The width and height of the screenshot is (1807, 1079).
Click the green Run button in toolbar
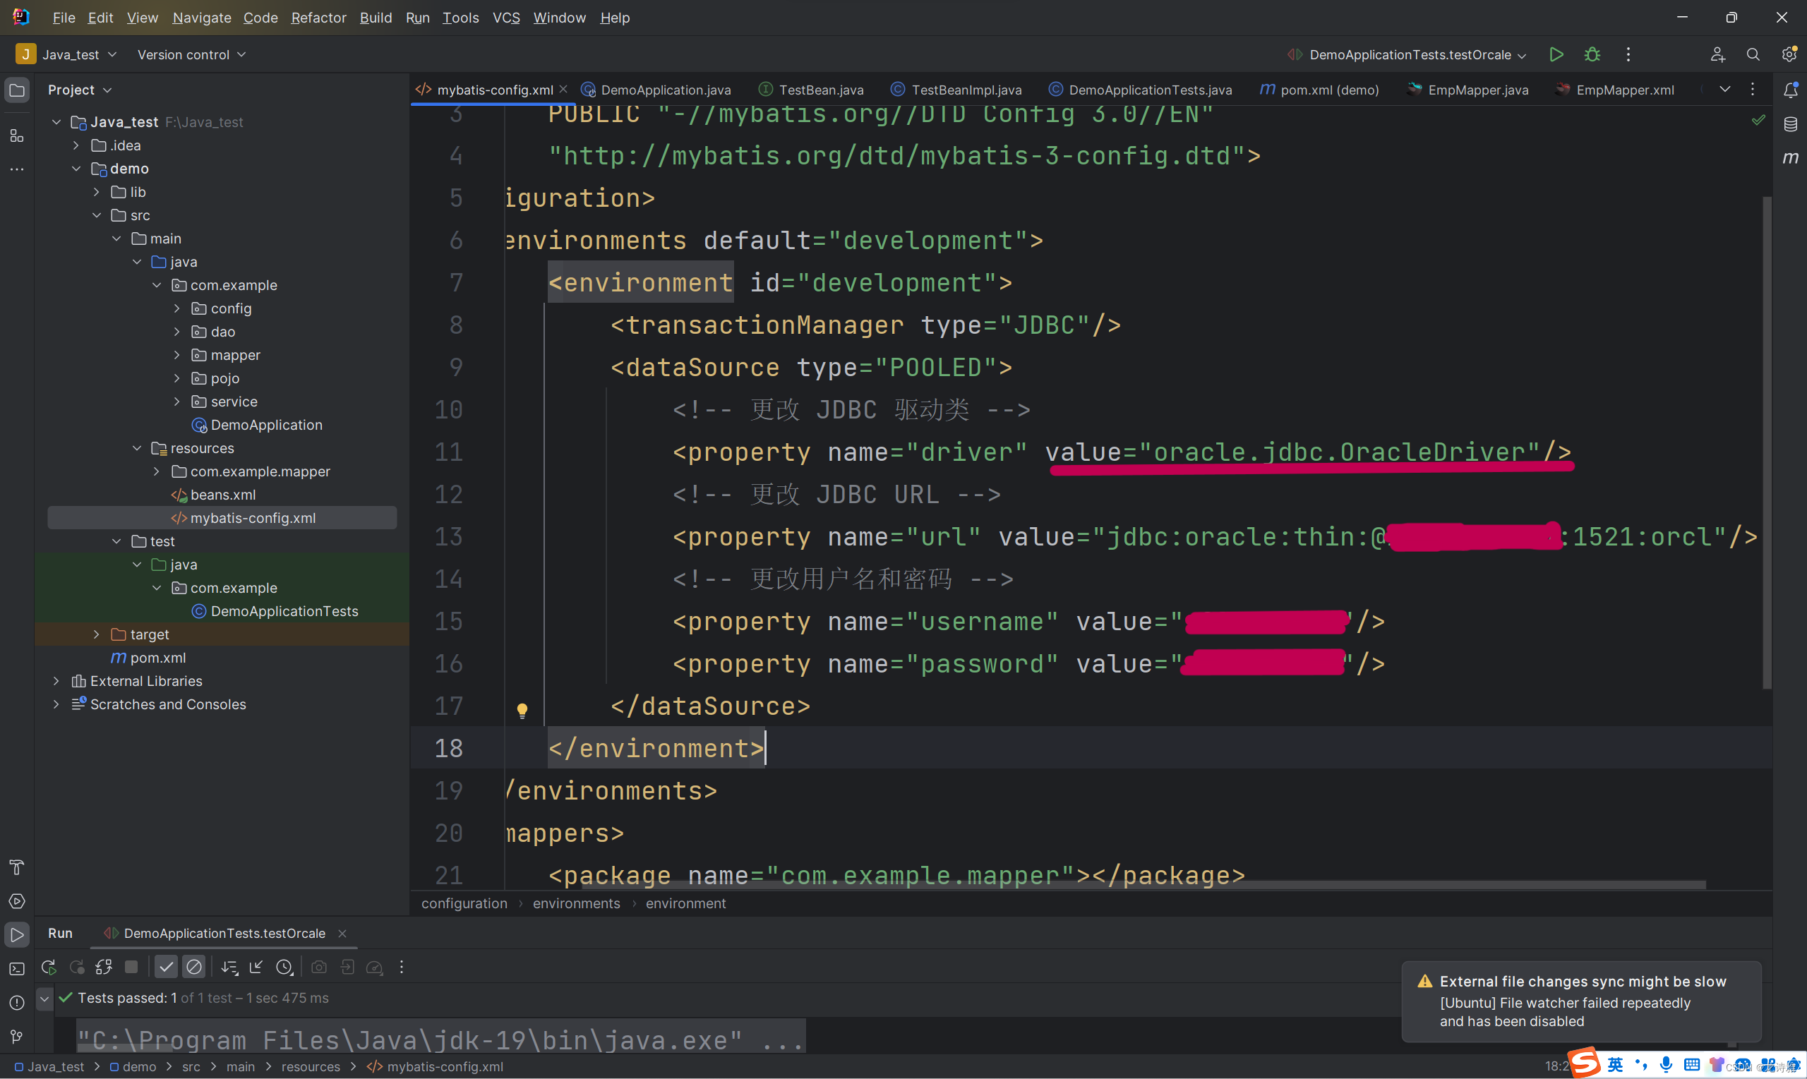pos(1556,54)
